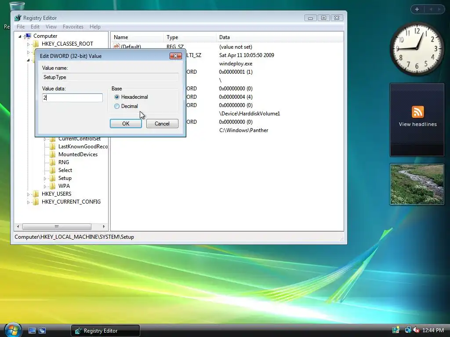Viewport: 450px width, 337px height.
Task: Sort by the Type column header
Action: (x=190, y=37)
